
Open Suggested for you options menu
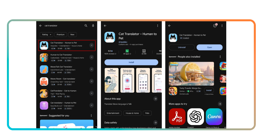91,116
